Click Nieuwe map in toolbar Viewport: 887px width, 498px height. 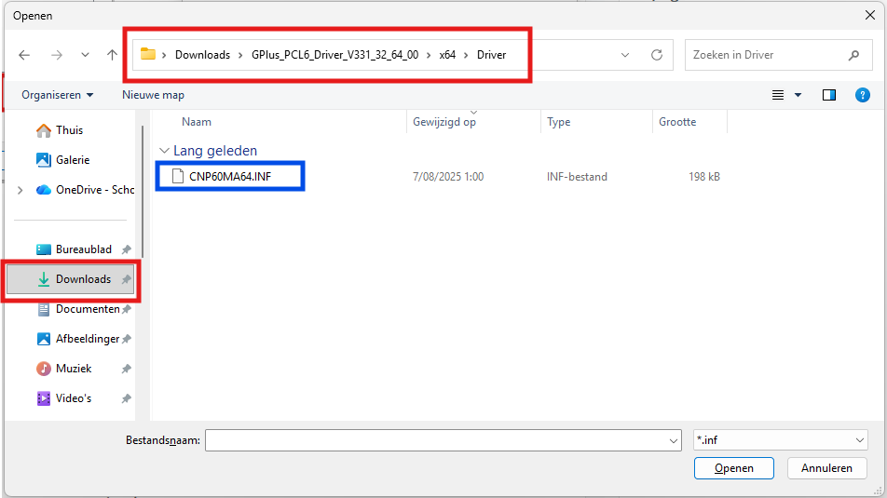coord(153,95)
